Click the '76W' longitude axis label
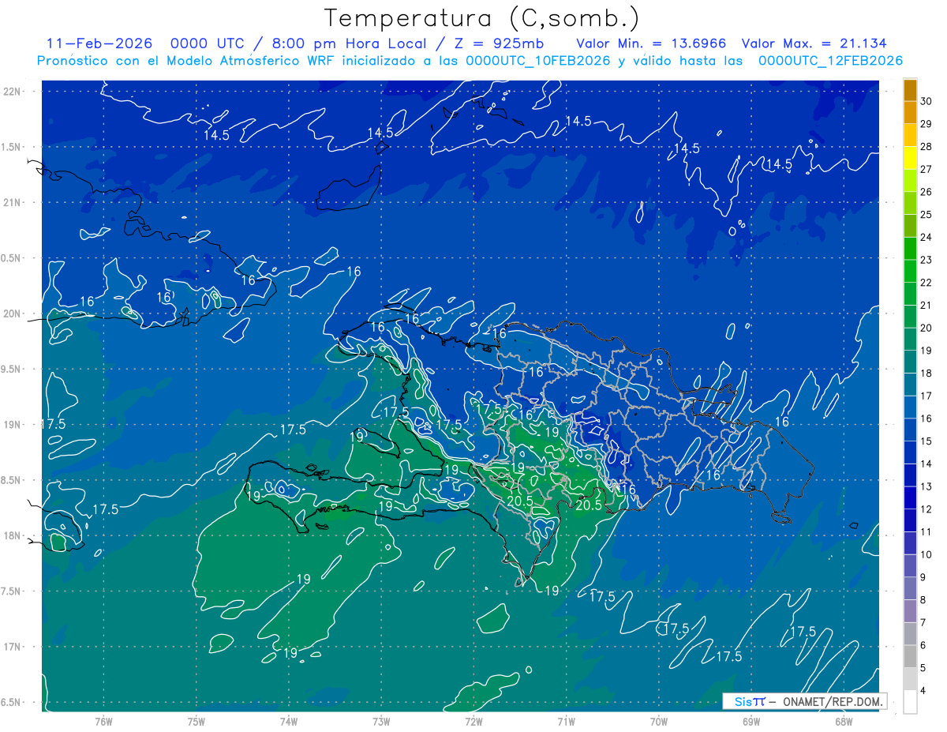 103,722
